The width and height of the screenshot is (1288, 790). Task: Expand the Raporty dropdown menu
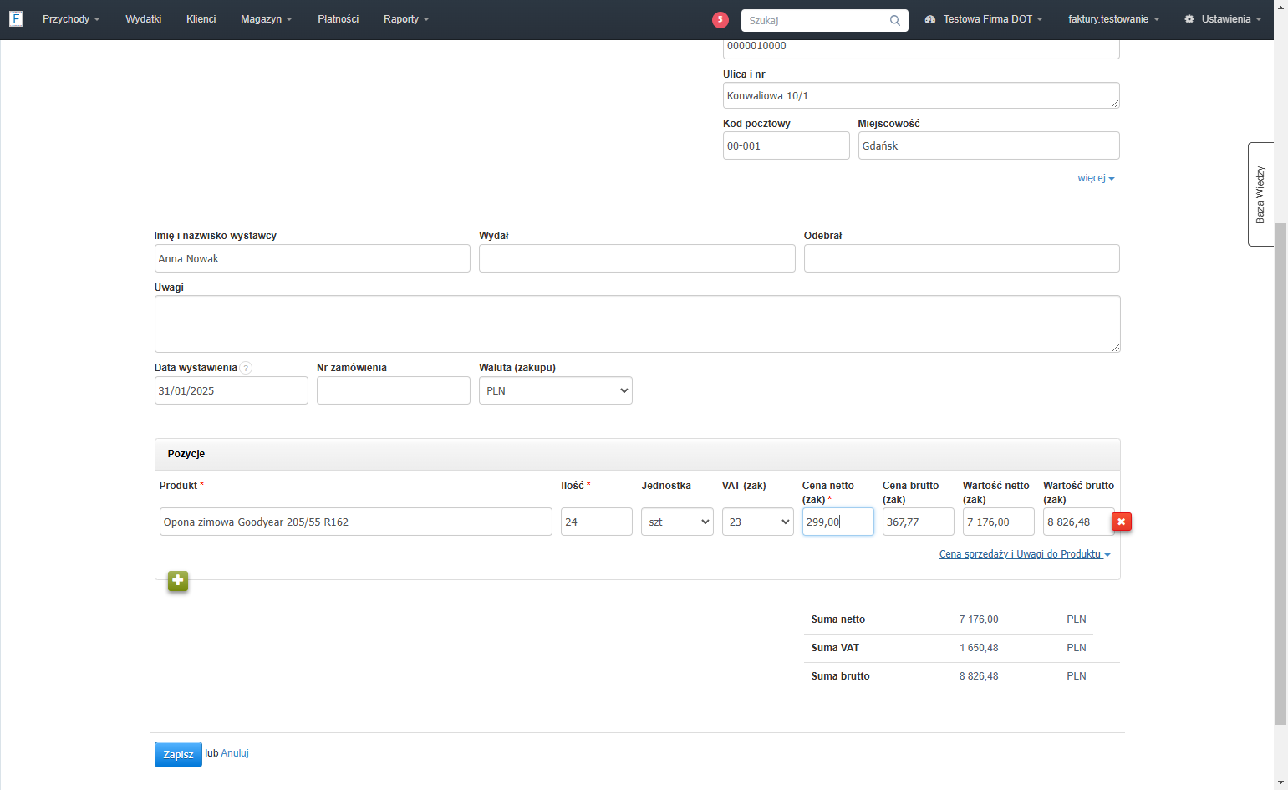pyautogui.click(x=406, y=19)
